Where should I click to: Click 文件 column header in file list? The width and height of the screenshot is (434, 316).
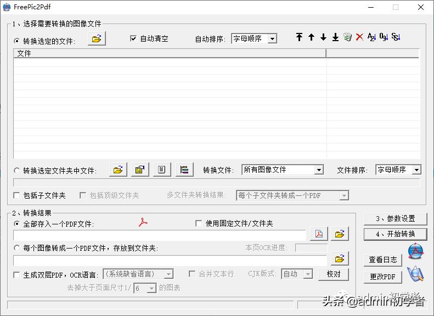(x=170, y=53)
